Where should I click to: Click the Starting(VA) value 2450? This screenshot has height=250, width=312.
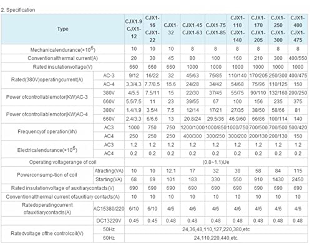pos(298,179)
